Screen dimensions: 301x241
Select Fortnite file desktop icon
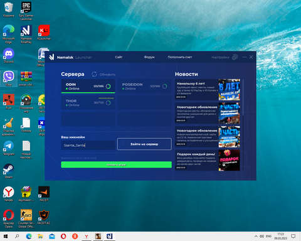click(26, 125)
